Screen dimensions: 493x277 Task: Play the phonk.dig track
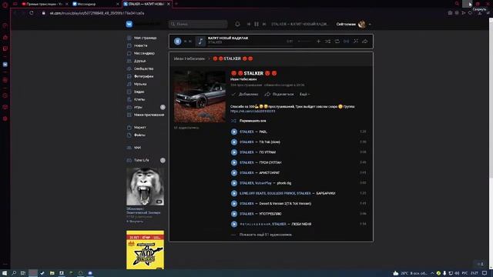[234, 183]
